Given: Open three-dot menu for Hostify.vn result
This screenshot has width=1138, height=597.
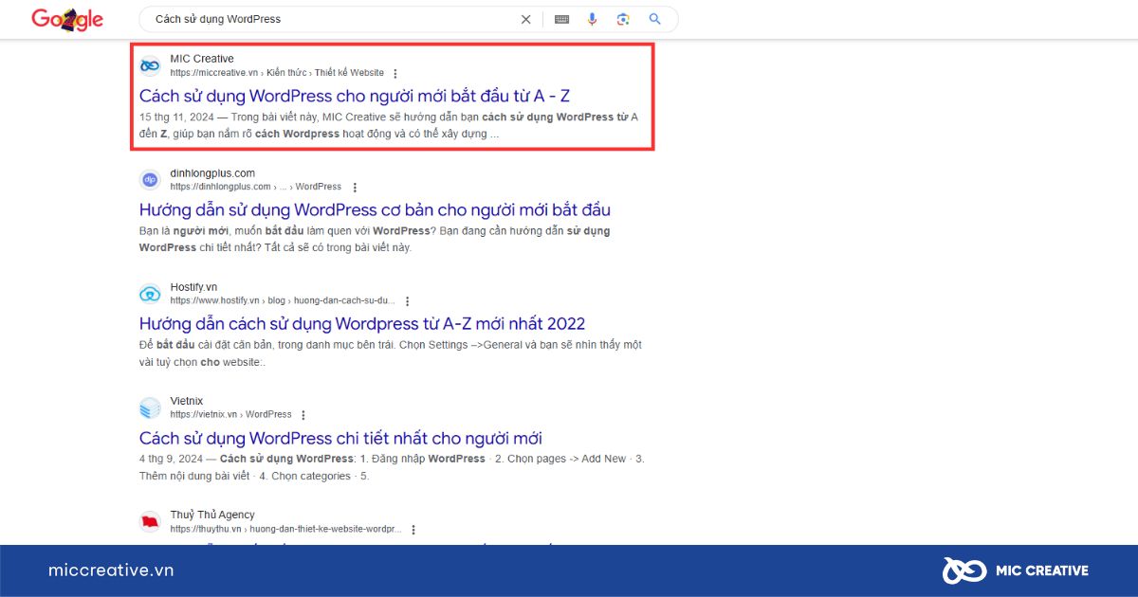Looking at the screenshot, I should click(407, 301).
